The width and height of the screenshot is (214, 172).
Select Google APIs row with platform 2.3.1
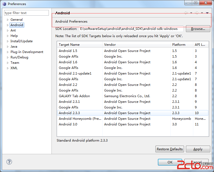click(133, 107)
